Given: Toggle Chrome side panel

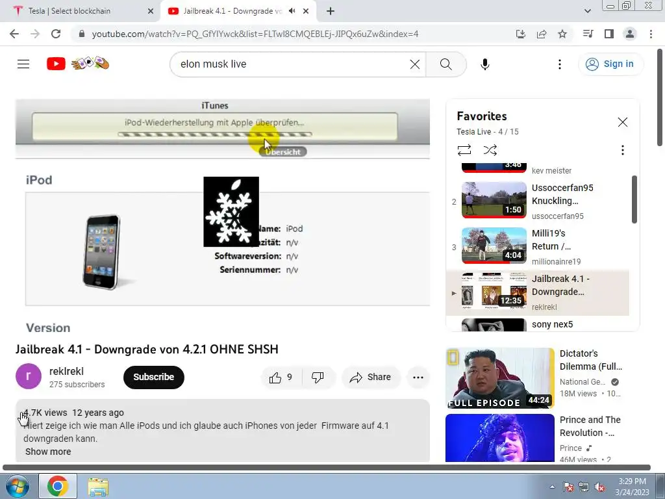Looking at the screenshot, I should tap(609, 34).
